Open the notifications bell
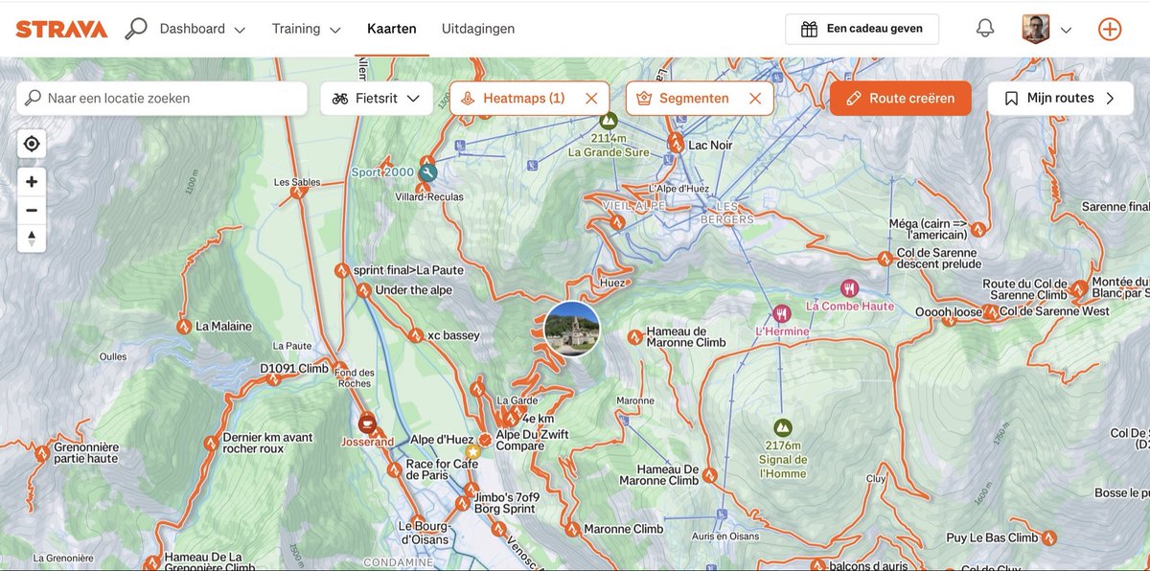 coord(985,29)
